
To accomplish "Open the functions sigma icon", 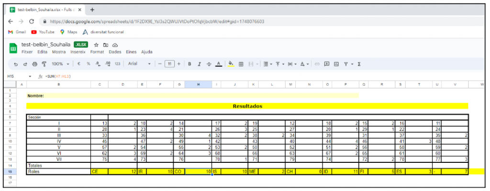I will (359, 64).
